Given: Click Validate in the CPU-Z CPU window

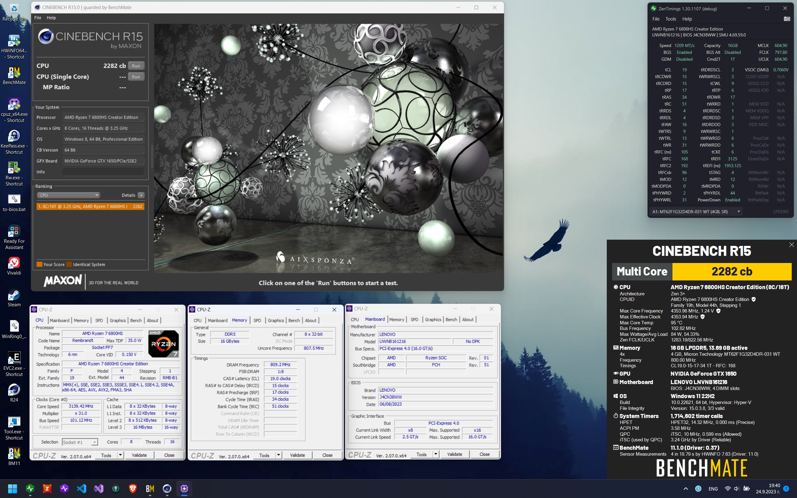Looking at the screenshot, I should click(139, 455).
